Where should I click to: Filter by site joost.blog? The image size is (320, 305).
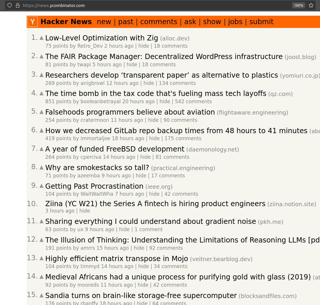(301, 57)
